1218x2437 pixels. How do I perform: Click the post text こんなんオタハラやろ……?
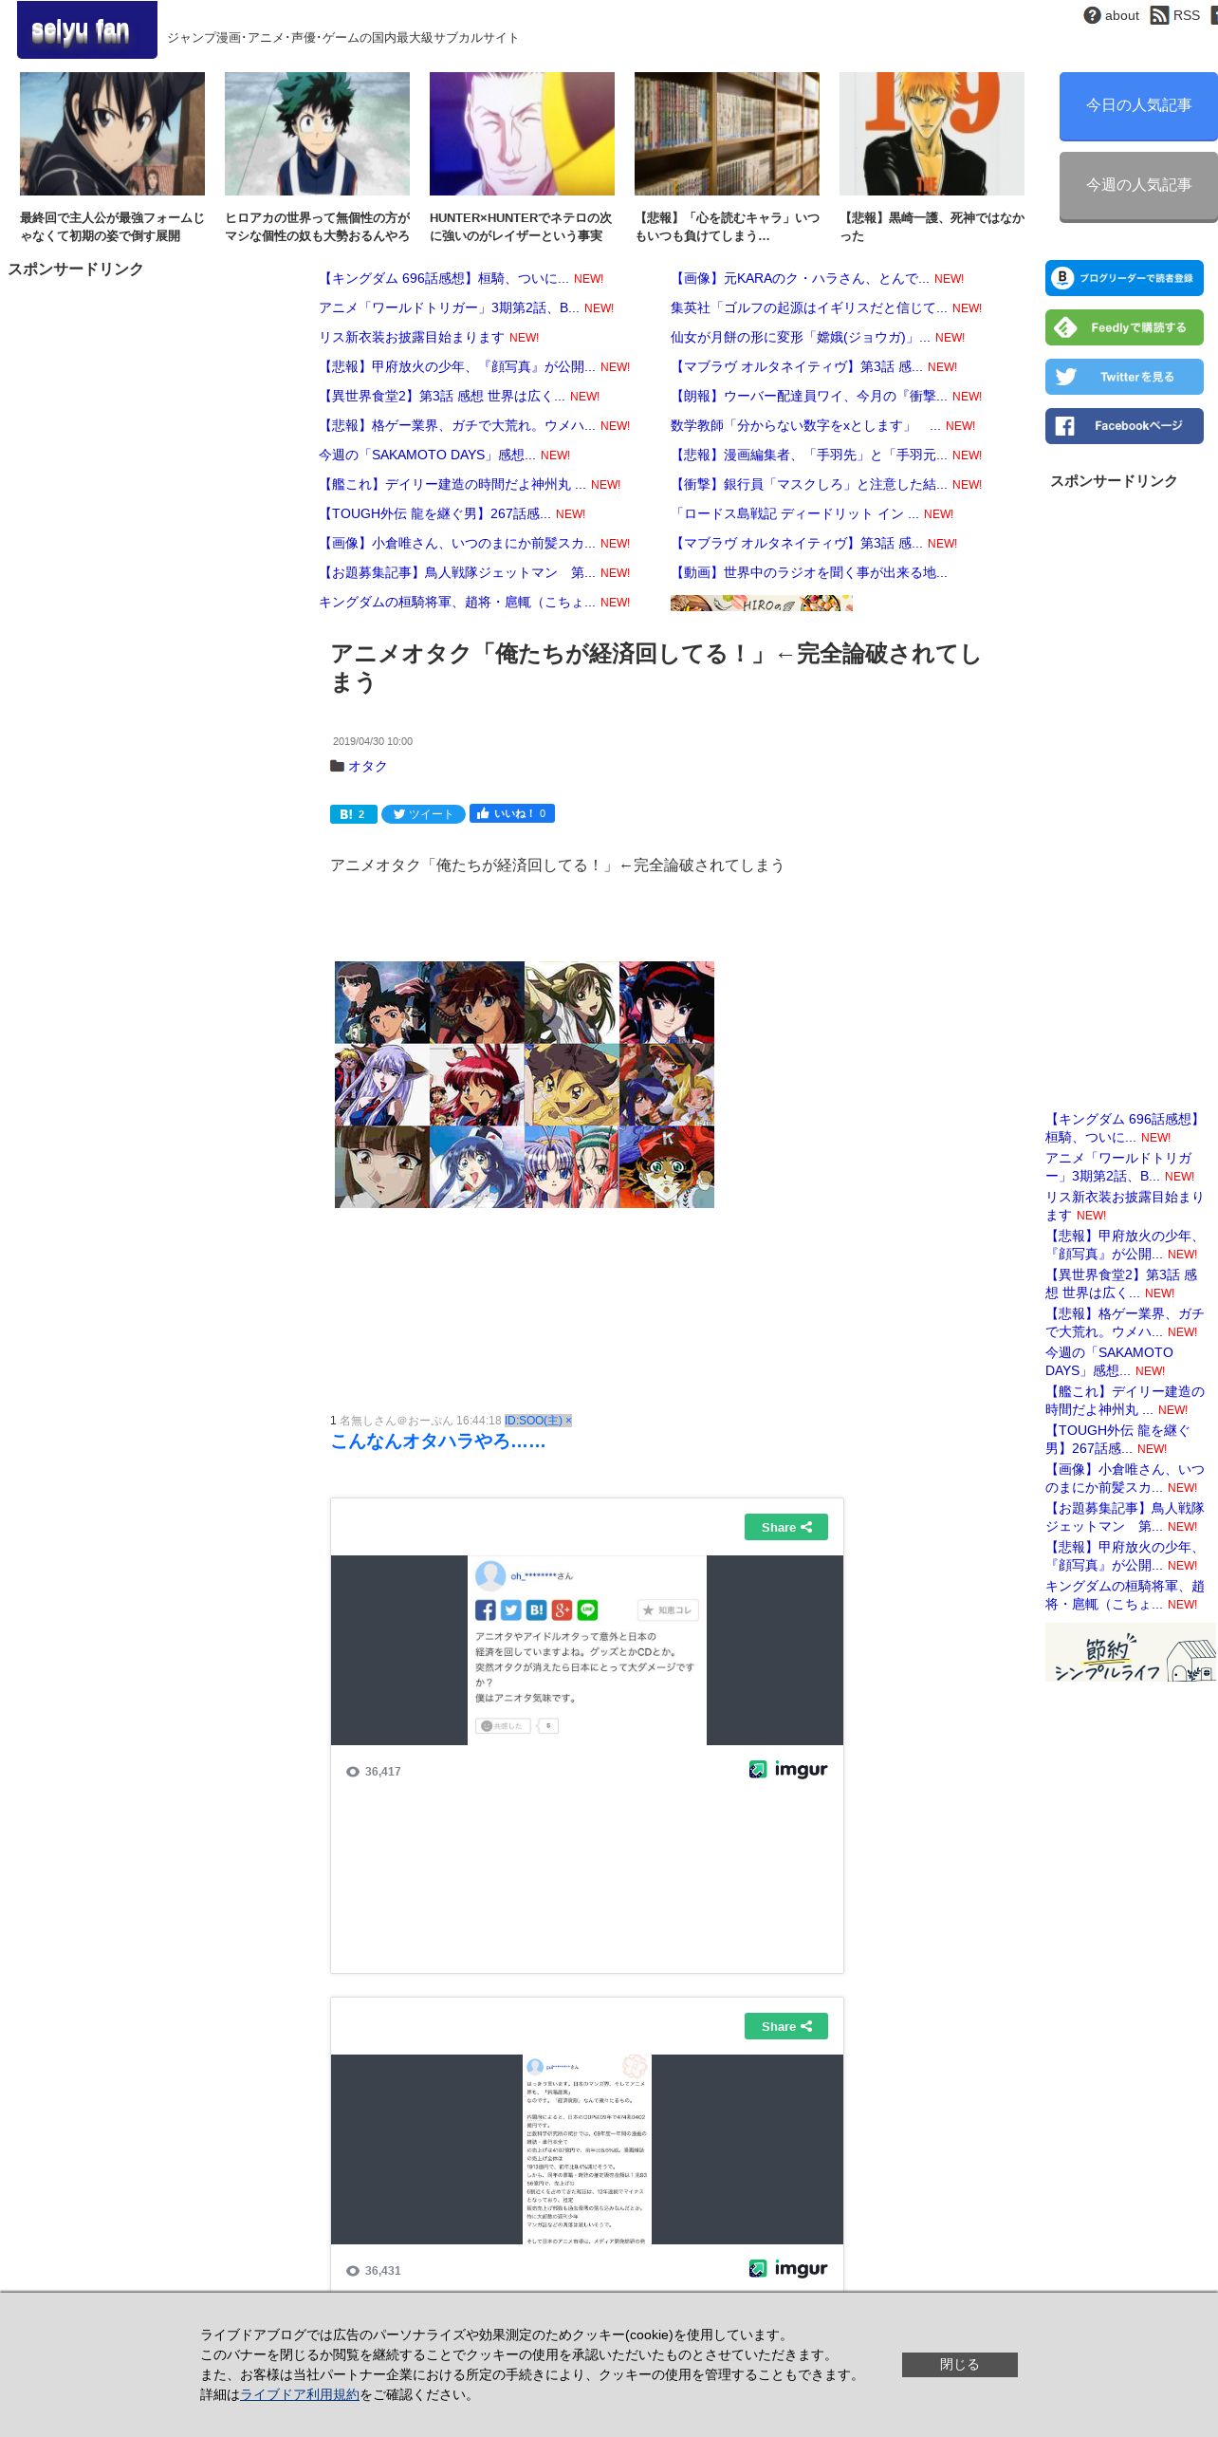pyautogui.click(x=438, y=1441)
